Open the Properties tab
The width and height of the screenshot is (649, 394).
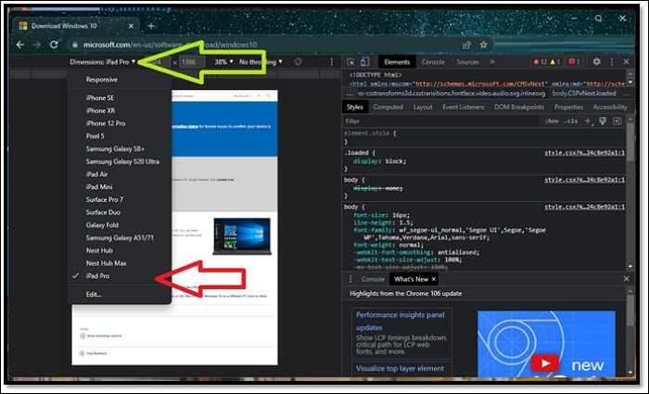(568, 107)
